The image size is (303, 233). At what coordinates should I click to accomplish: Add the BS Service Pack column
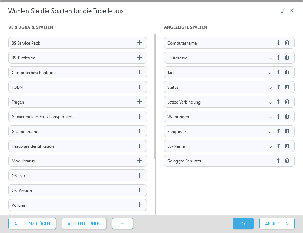[x=139, y=43]
